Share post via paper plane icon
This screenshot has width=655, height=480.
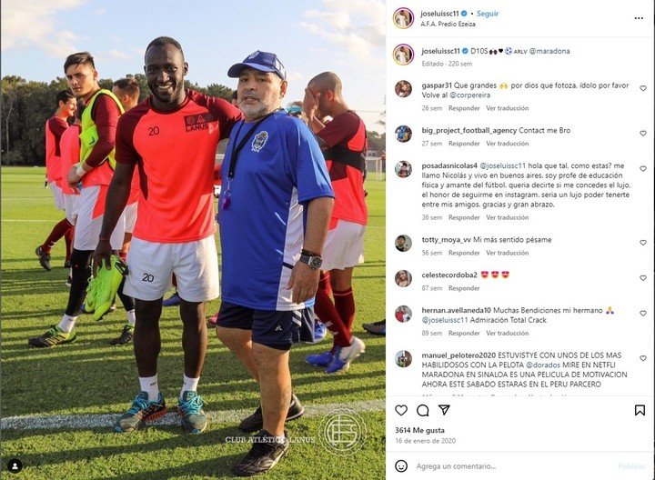coord(444,410)
